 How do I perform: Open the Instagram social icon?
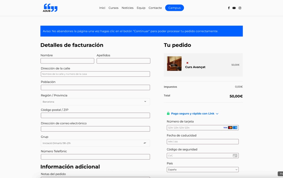click(240, 8)
